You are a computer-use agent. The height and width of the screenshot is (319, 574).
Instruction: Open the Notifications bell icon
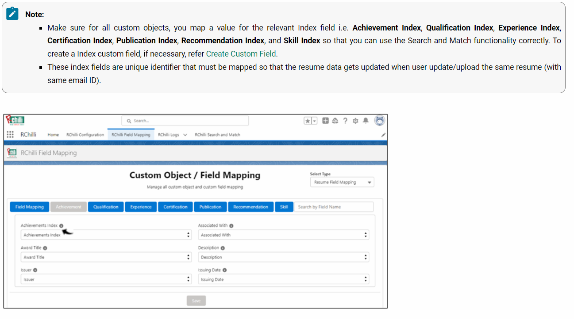click(366, 121)
